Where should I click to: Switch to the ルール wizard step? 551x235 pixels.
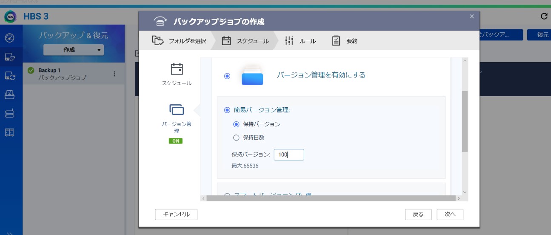pos(300,41)
